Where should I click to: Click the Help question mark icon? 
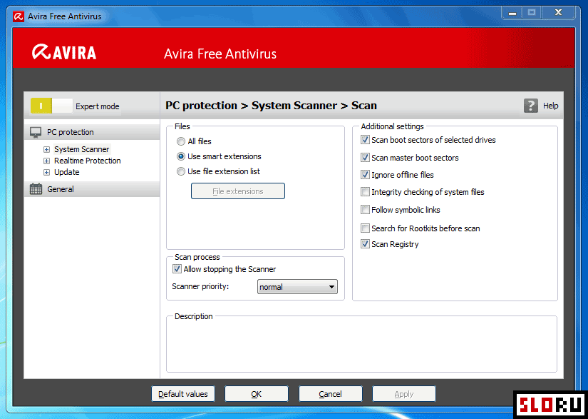[x=530, y=106]
